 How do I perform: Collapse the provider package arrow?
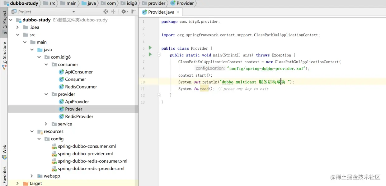pos(46,94)
